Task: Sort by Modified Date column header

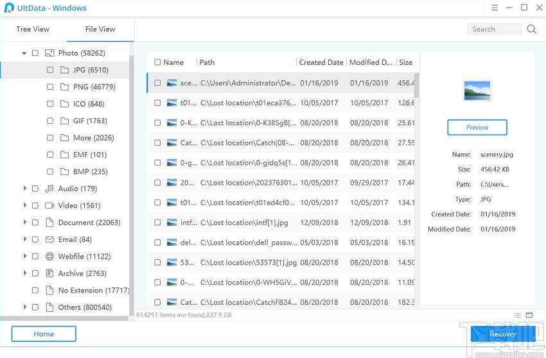Action: (371, 62)
